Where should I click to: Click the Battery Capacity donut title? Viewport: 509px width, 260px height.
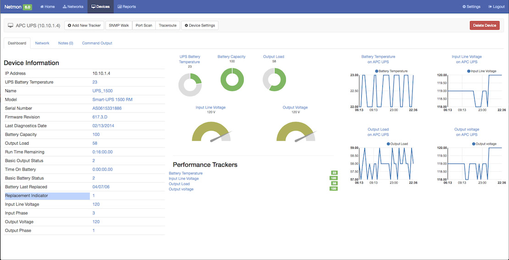[x=232, y=56]
